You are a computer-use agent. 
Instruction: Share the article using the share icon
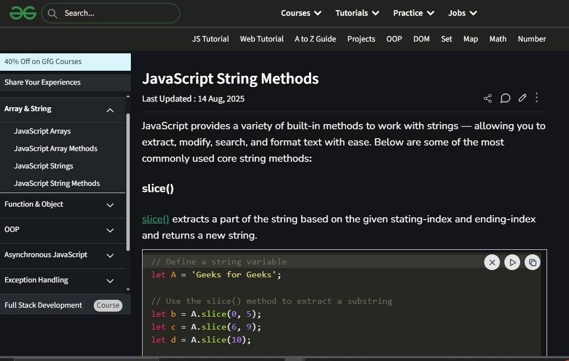click(488, 98)
